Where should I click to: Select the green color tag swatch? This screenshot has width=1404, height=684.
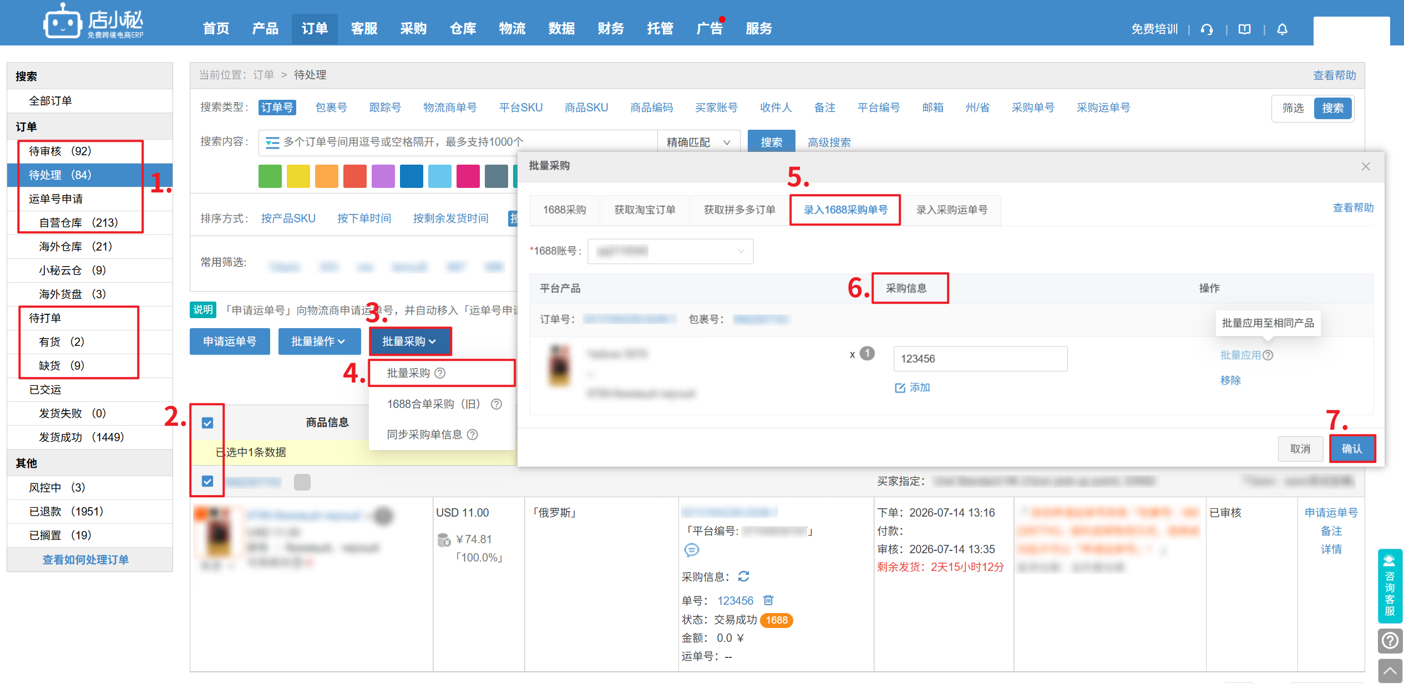point(270,176)
